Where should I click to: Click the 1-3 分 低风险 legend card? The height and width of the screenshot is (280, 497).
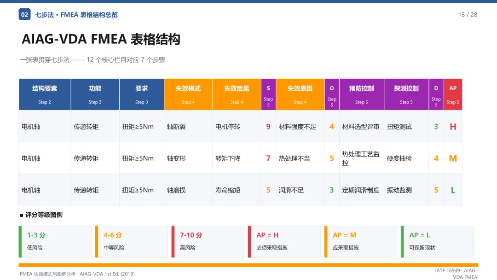tap(55, 242)
